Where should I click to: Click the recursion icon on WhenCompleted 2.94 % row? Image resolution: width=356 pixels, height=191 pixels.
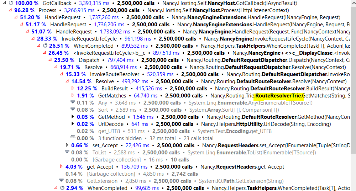[62, 188]
